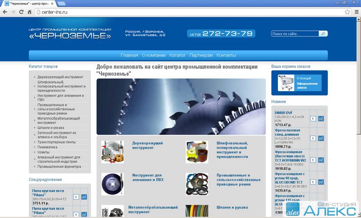Screen dimensions: 361x218
Task: Open Шлифовальный, полировальный инструмент link in main area
Action: coord(232,148)
